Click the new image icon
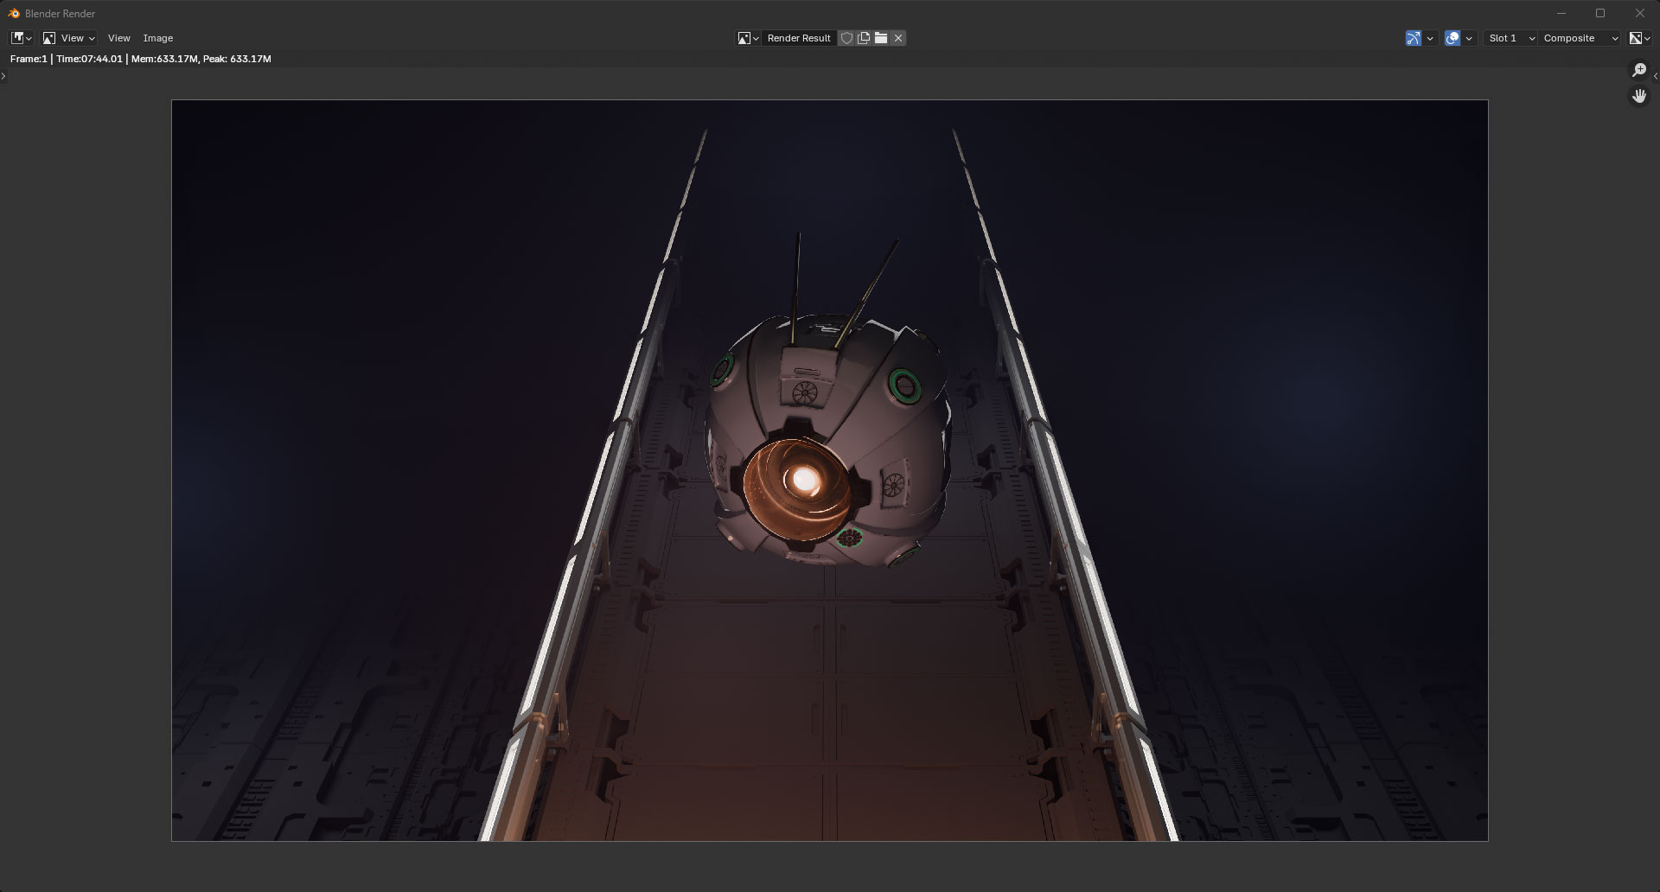The width and height of the screenshot is (1660, 892). [x=863, y=38]
